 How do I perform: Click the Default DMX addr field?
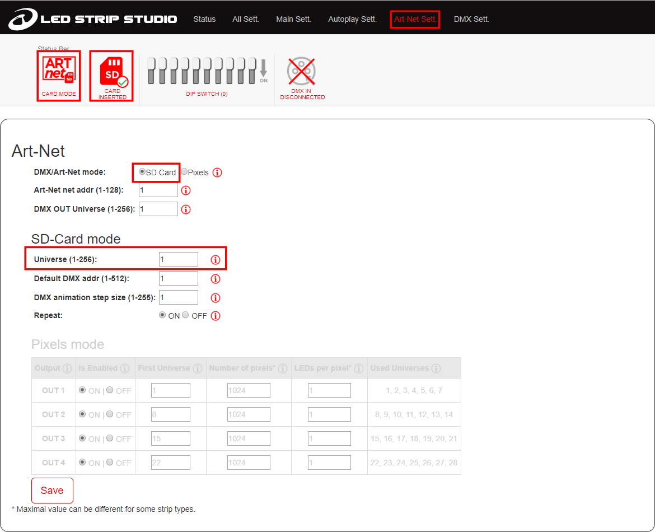[179, 278]
